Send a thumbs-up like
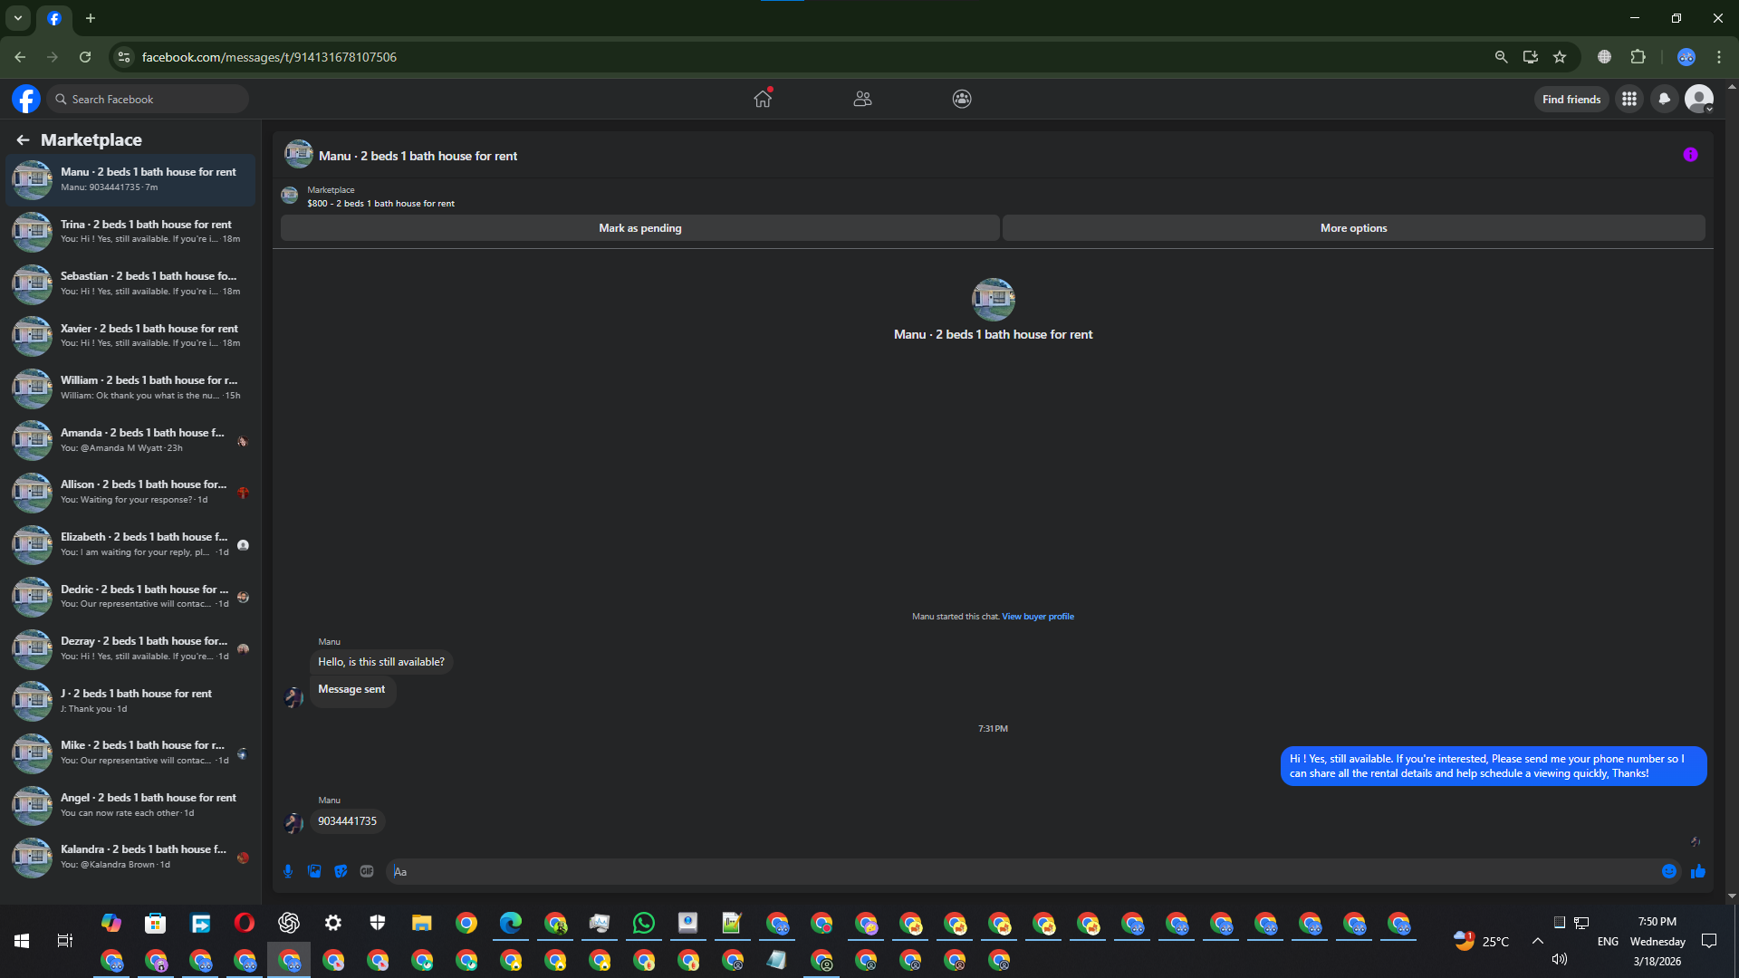Viewport: 1739px width, 978px height. (1698, 871)
